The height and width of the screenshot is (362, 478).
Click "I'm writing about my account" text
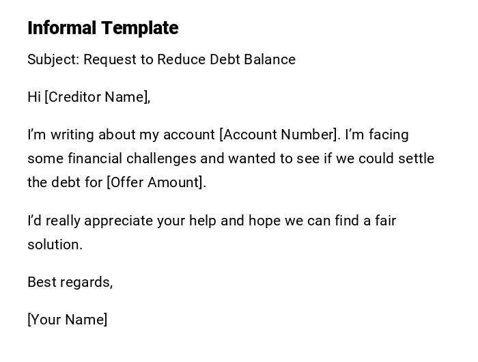point(121,135)
